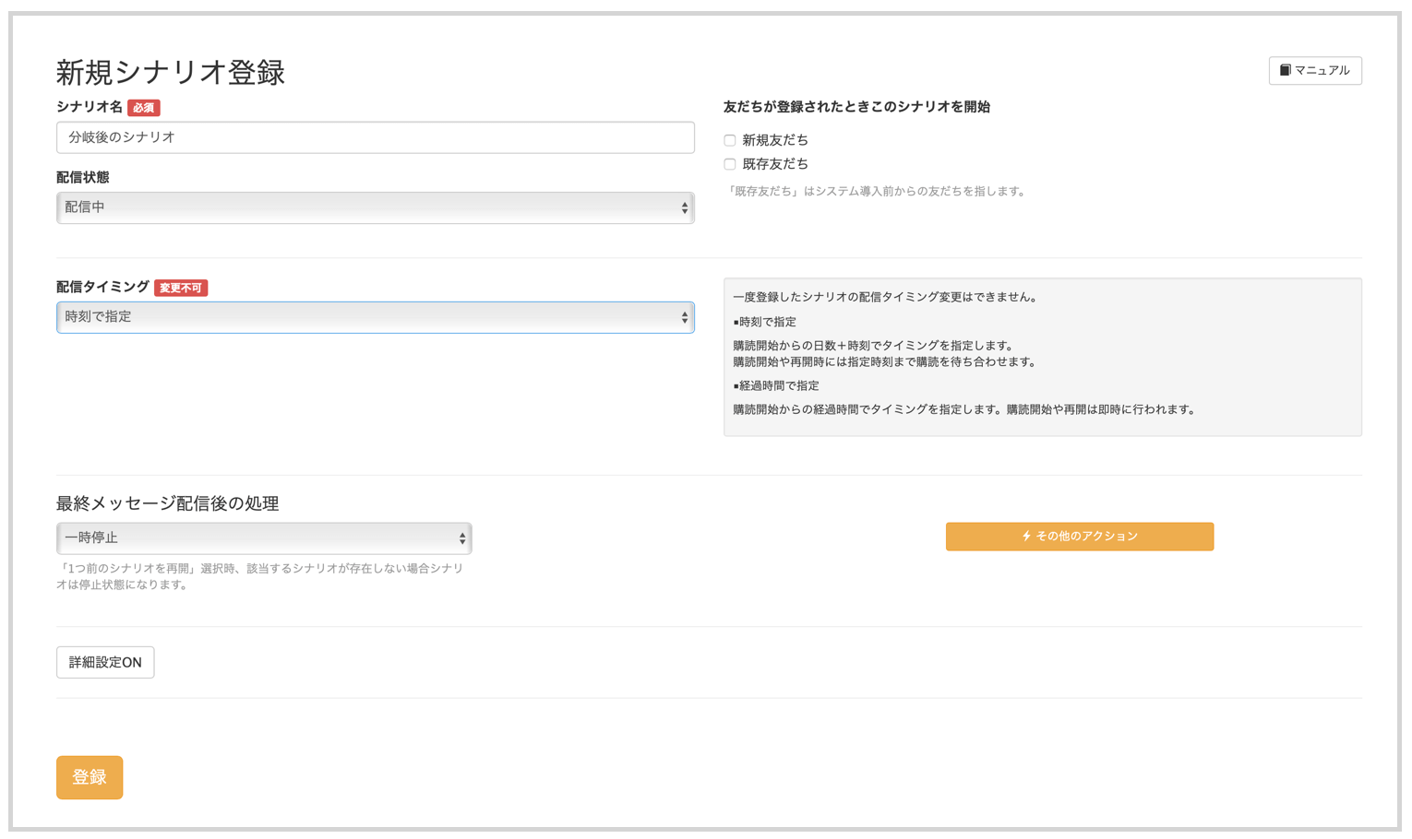Click the up-down arrows on 一時停止 selector
Viewport: 1412px width, 839px height.
462,538
